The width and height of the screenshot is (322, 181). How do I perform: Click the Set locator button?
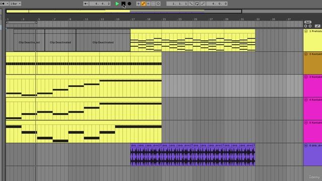307,22
